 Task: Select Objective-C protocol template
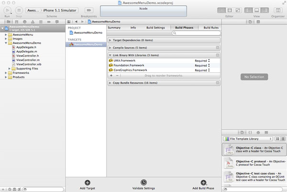[254, 163]
